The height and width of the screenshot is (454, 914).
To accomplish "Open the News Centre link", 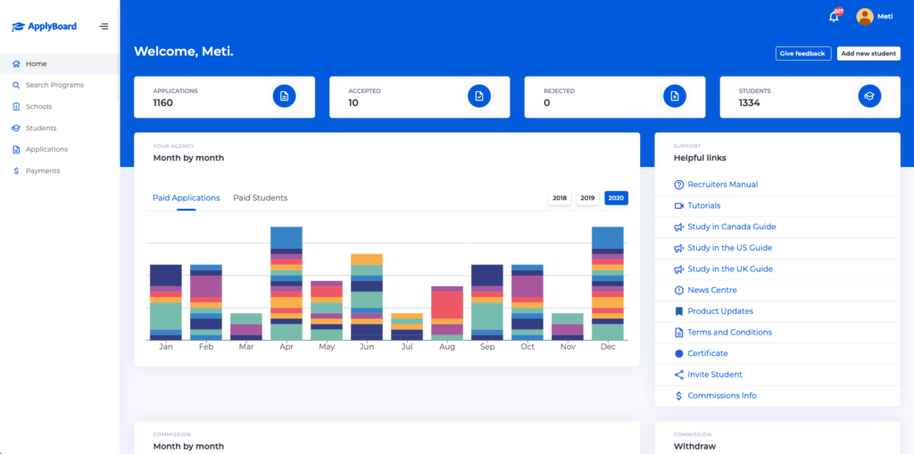I will click(x=711, y=290).
